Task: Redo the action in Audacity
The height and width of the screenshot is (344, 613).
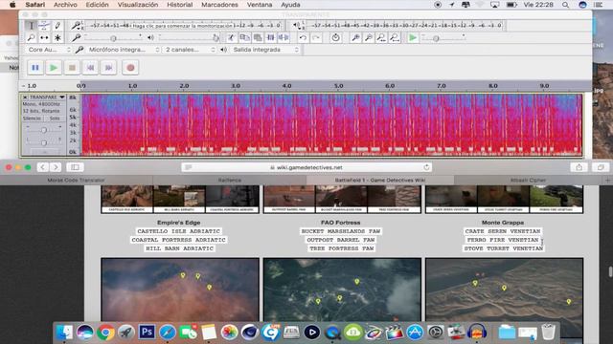Action: pyautogui.click(x=316, y=38)
